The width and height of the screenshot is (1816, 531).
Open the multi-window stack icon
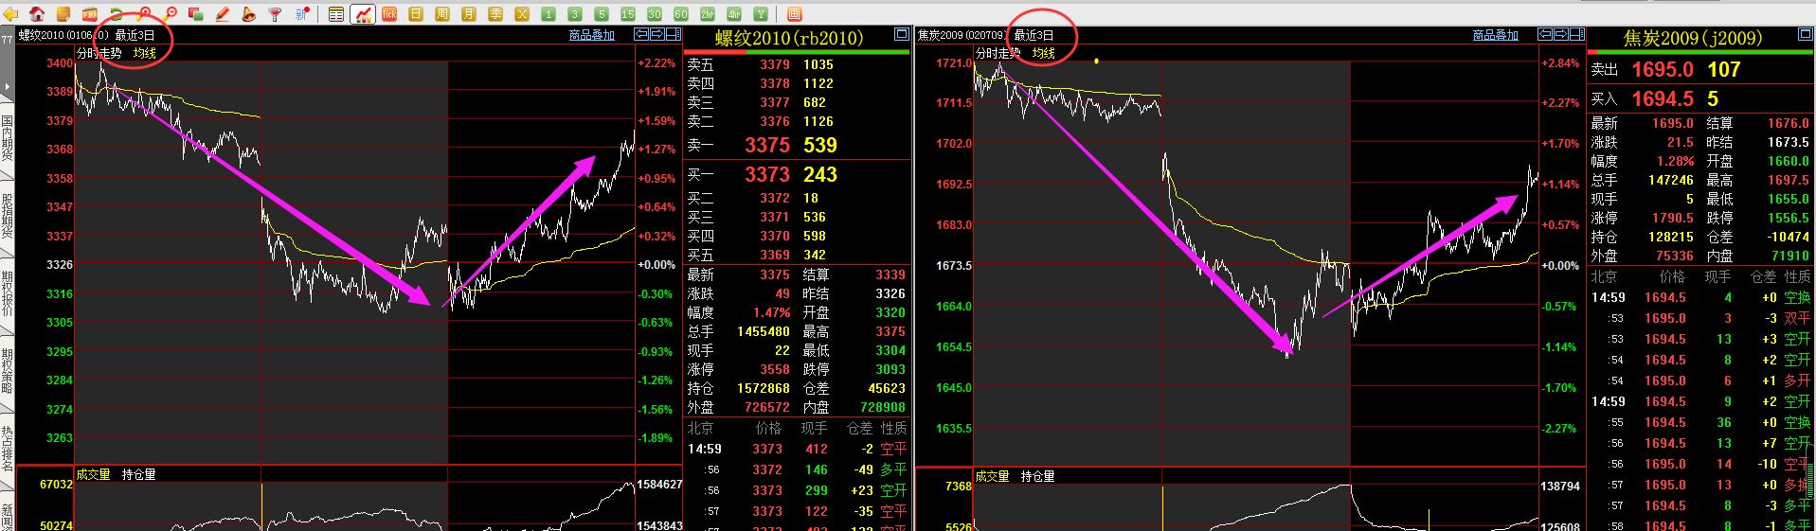point(196,14)
